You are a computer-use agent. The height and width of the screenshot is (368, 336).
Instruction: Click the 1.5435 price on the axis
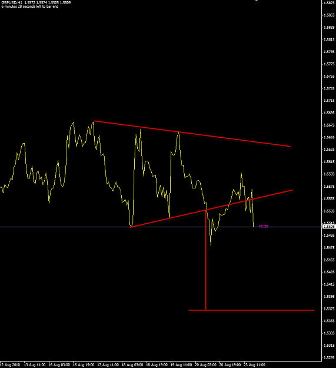(329, 272)
